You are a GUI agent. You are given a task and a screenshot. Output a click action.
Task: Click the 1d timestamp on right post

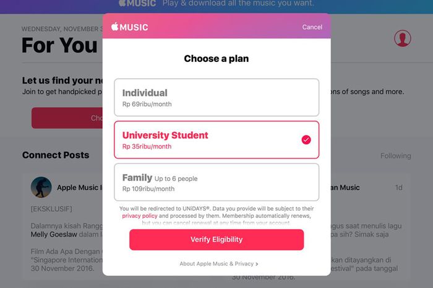pos(398,187)
